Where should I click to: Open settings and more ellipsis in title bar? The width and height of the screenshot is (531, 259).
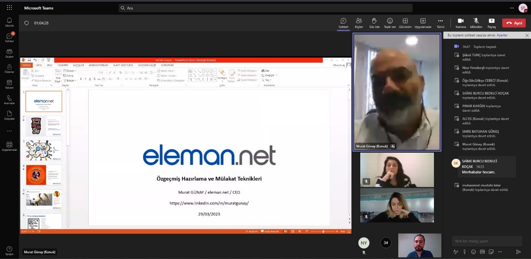click(512, 8)
